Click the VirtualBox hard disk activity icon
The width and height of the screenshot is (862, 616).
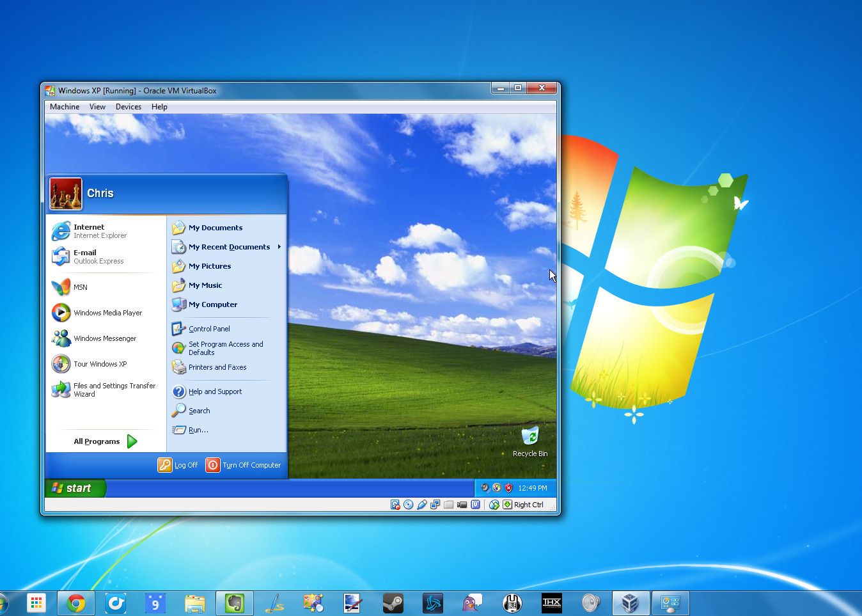point(395,505)
